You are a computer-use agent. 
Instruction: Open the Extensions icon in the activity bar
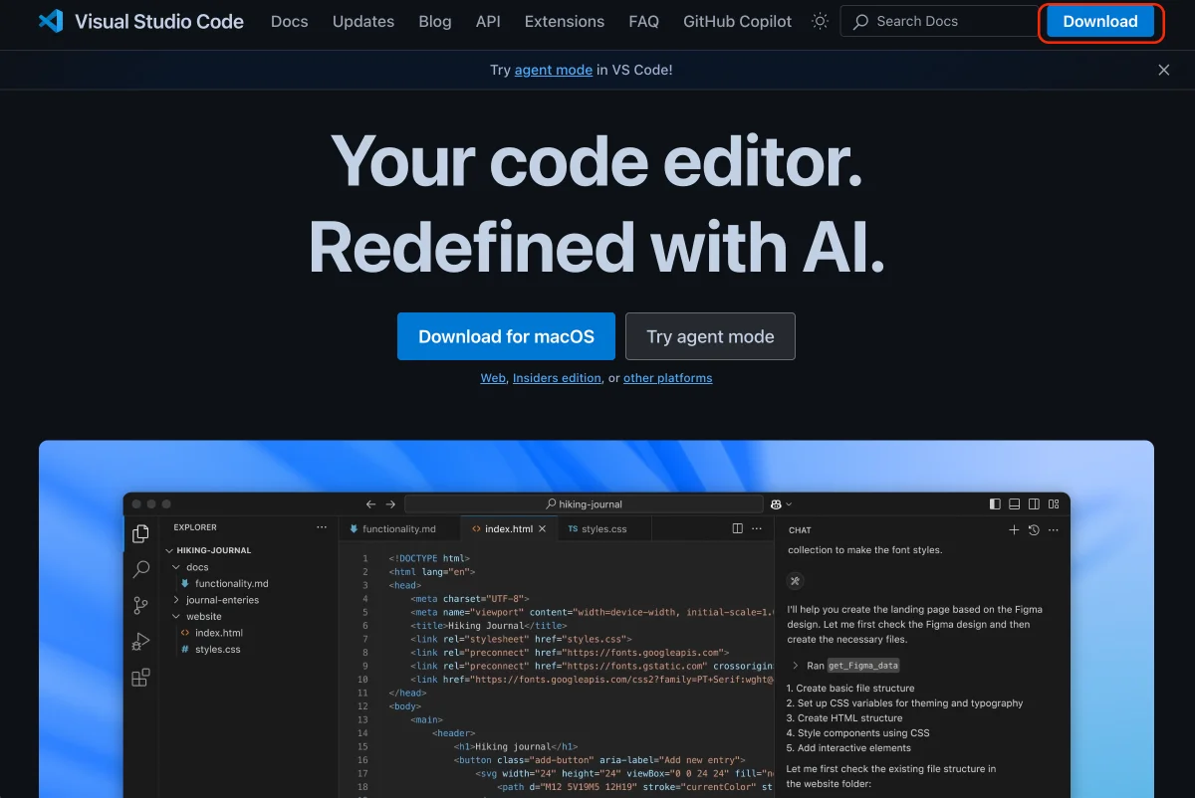click(140, 678)
